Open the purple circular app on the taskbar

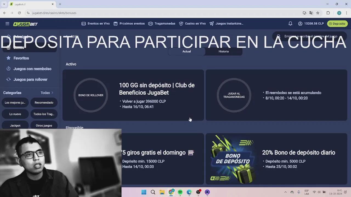point(207,192)
